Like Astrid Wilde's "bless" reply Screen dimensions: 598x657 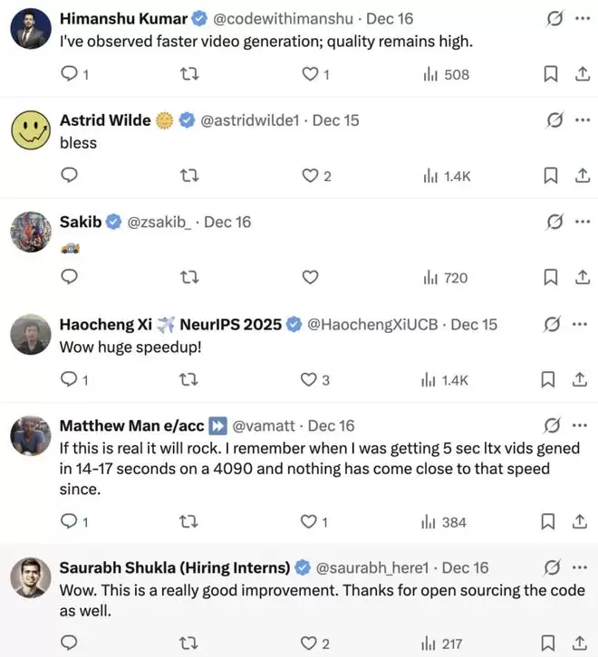pos(311,176)
